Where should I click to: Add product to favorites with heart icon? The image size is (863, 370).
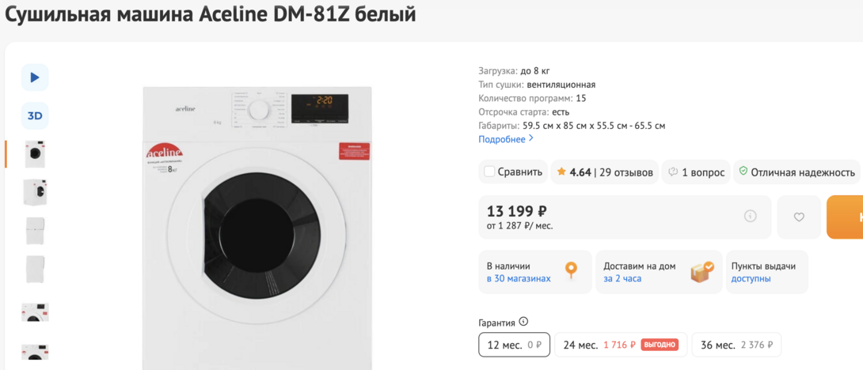coord(799,217)
